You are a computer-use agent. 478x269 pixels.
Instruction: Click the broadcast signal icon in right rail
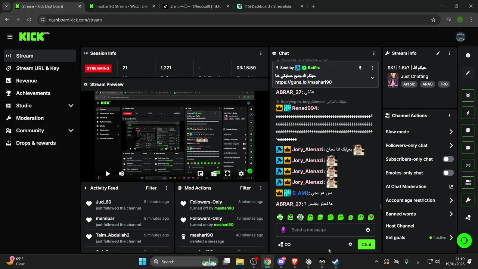click(468, 165)
